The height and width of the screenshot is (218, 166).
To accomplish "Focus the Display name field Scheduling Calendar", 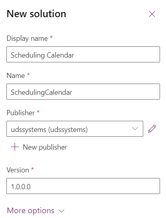I will pos(83,54).
